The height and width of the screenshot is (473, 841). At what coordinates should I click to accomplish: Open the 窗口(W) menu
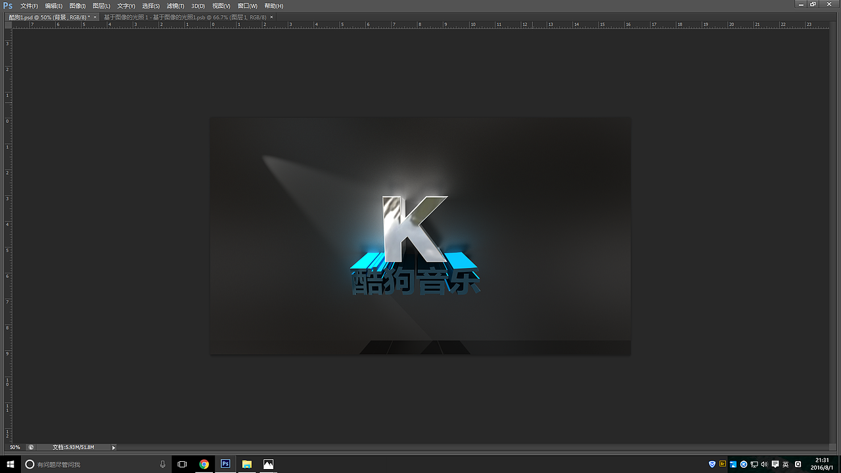click(x=248, y=6)
